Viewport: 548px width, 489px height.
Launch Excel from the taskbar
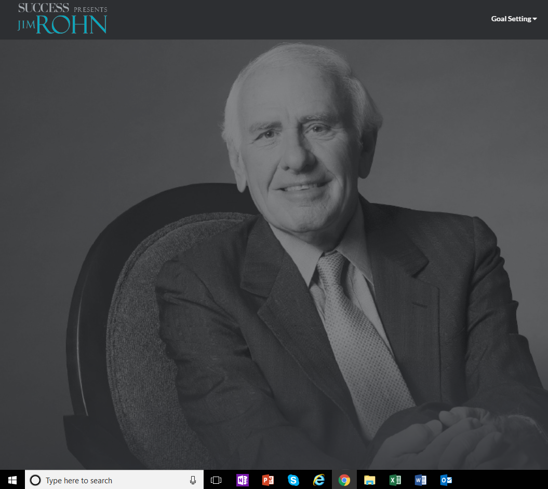pyautogui.click(x=395, y=480)
